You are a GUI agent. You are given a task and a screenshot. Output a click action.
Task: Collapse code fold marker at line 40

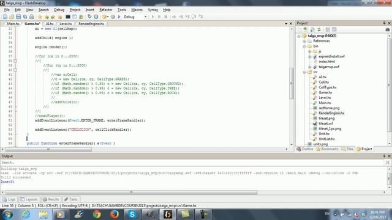[15, 70]
